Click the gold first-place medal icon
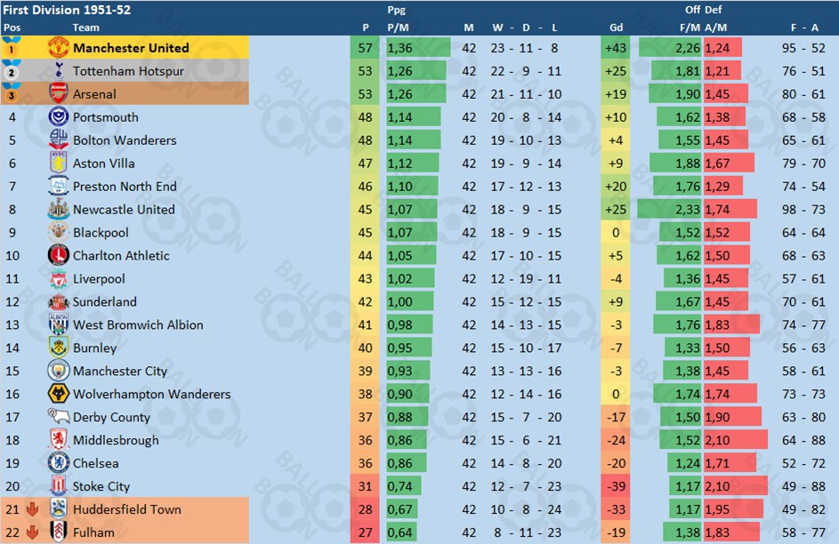Viewport: 839px width, 544px height. [12, 48]
